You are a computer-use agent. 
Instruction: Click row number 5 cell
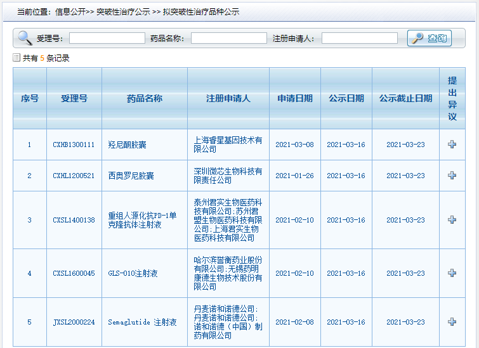29,323
